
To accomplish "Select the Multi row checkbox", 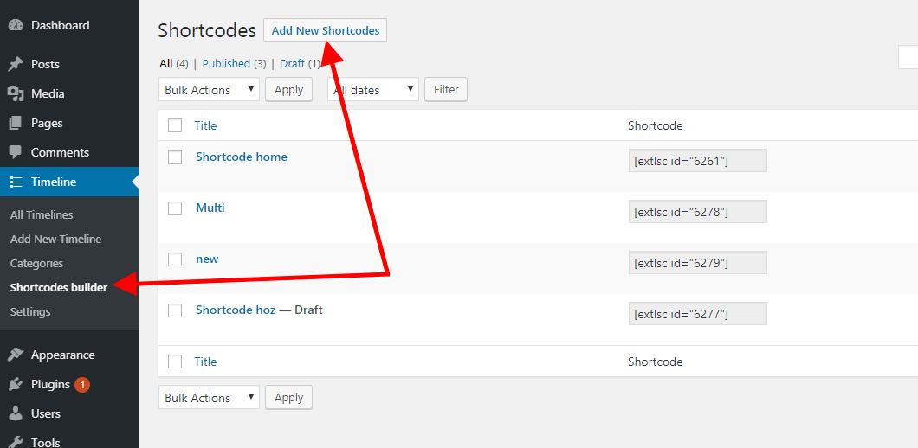I will pos(175,208).
